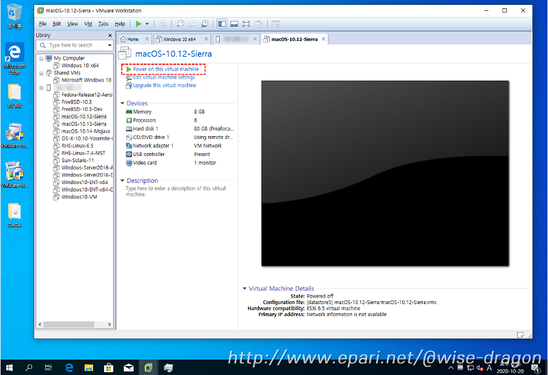The image size is (548, 375).
Task: Open the View menu
Action: [x=73, y=24]
